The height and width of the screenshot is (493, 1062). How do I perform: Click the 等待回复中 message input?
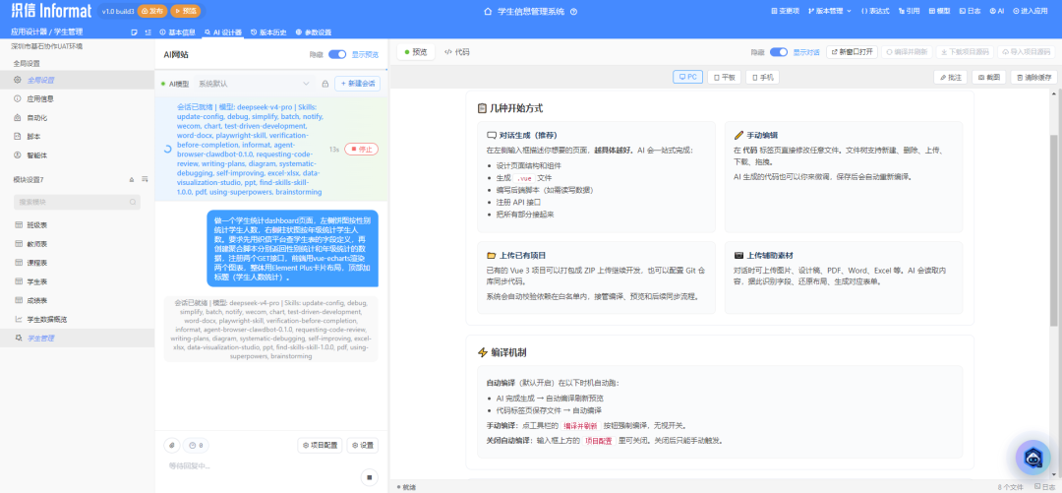pos(261,465)
